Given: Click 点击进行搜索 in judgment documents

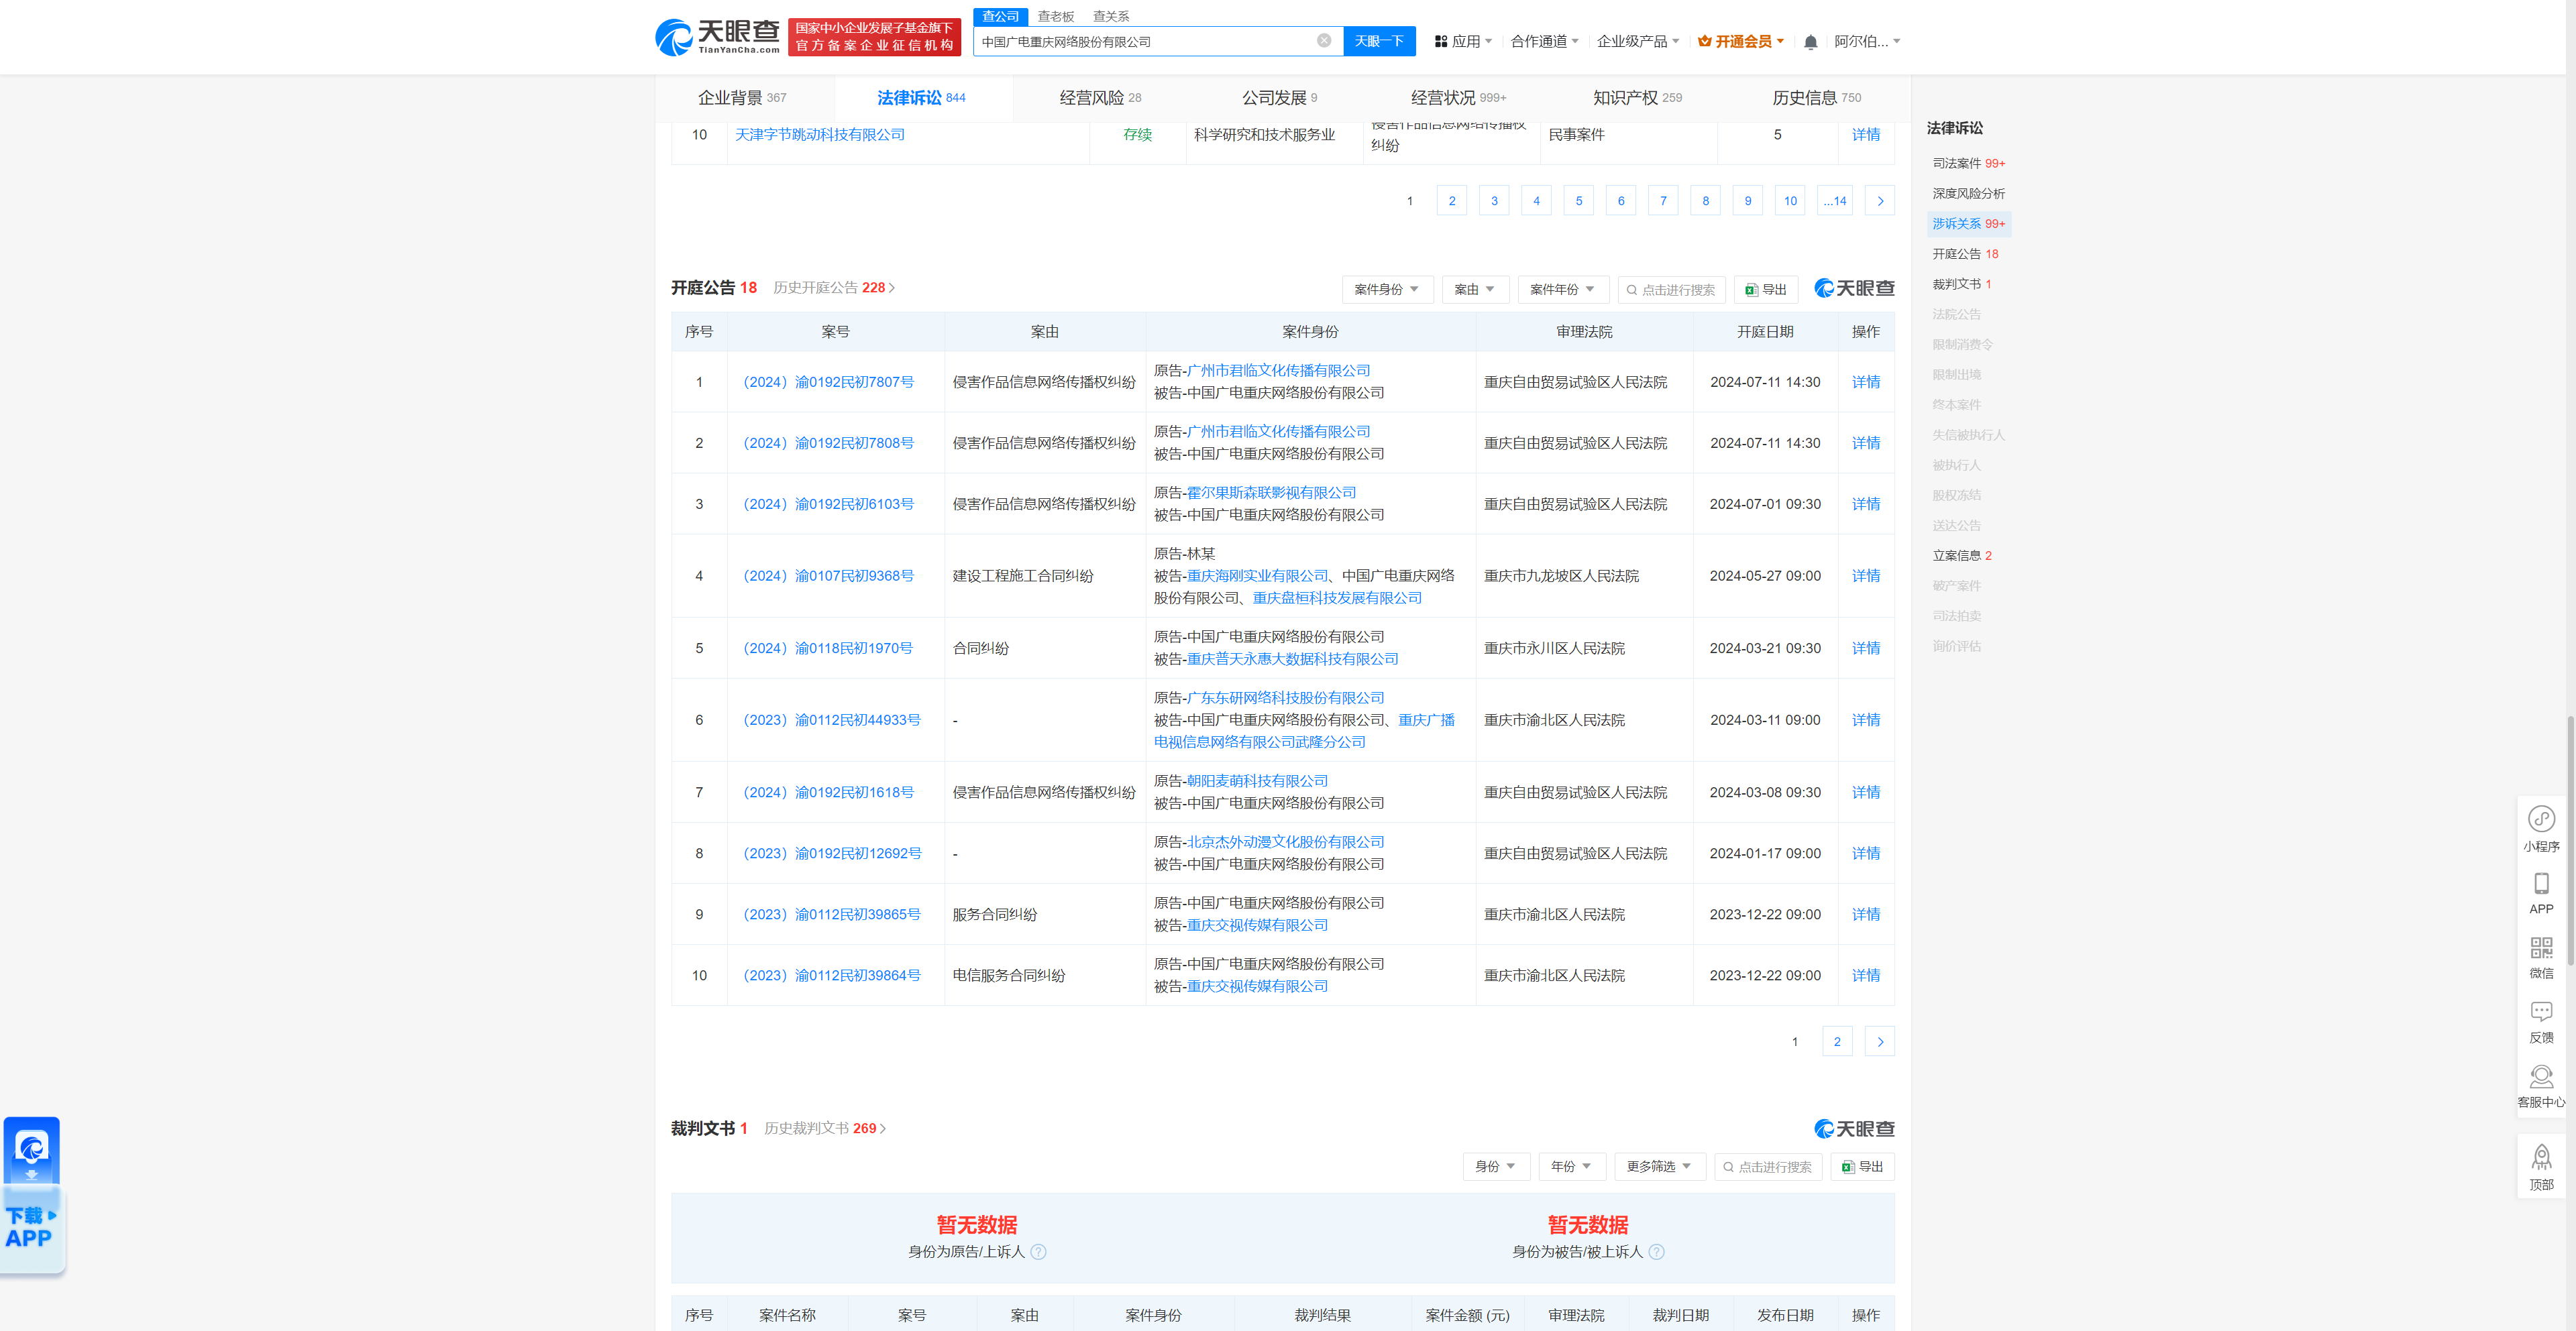Looking at the screenshot, I should [x=1768, y=1166].
